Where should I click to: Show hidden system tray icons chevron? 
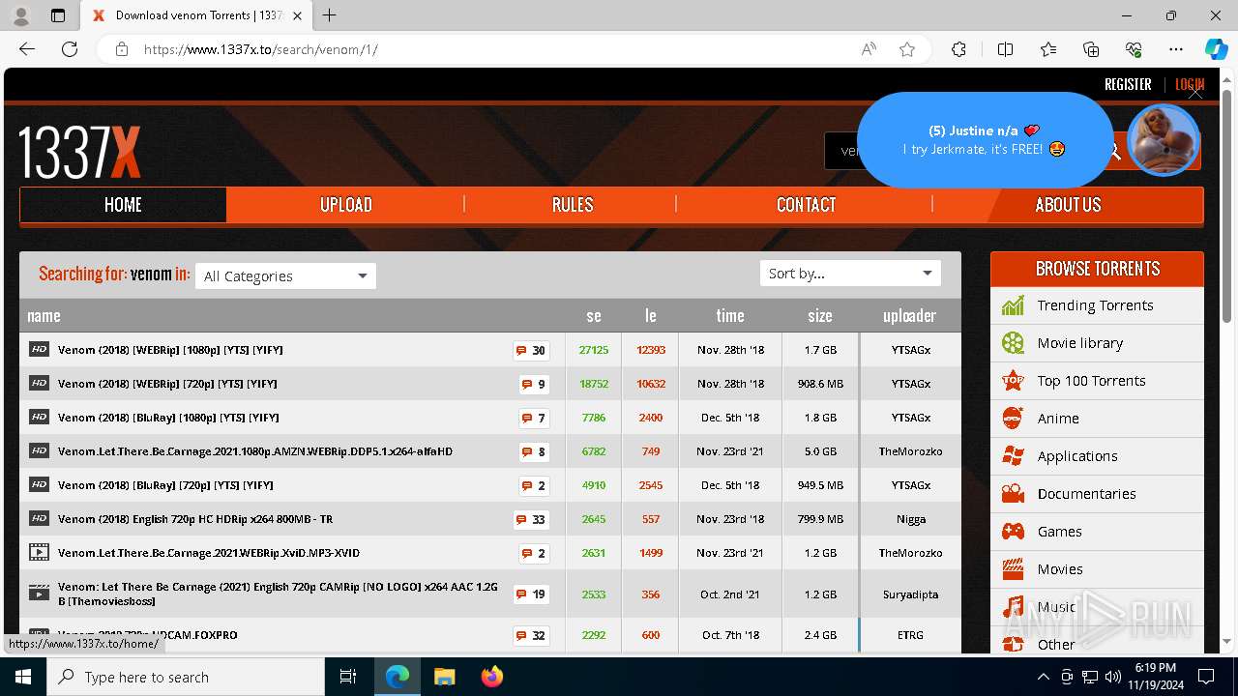pyautogui.click(x=1043, y=677)
